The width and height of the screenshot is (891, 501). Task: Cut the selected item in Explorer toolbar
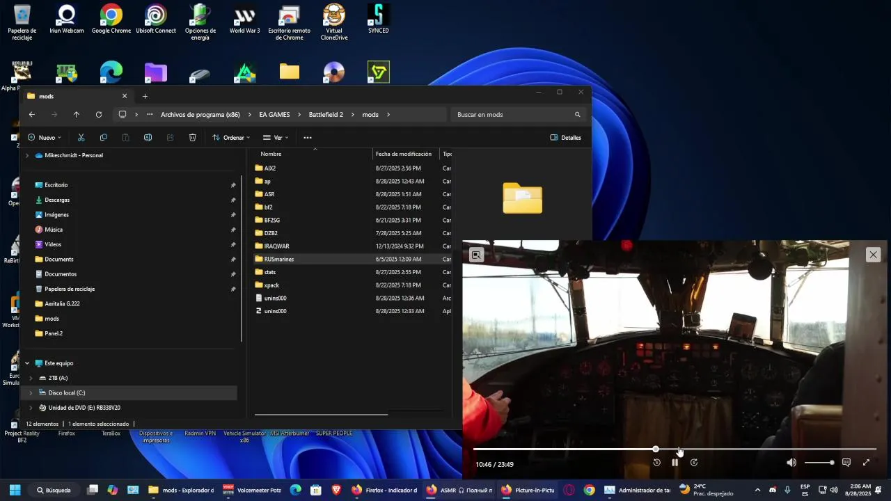pyautogui.click(x=81, y=138)
